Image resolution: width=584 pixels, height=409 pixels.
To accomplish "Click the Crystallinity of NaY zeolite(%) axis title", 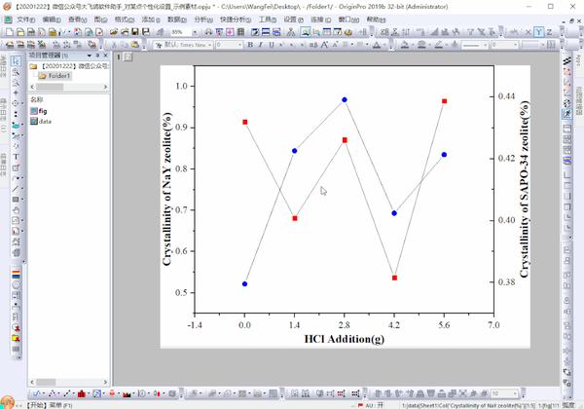I will click(167, 189).
